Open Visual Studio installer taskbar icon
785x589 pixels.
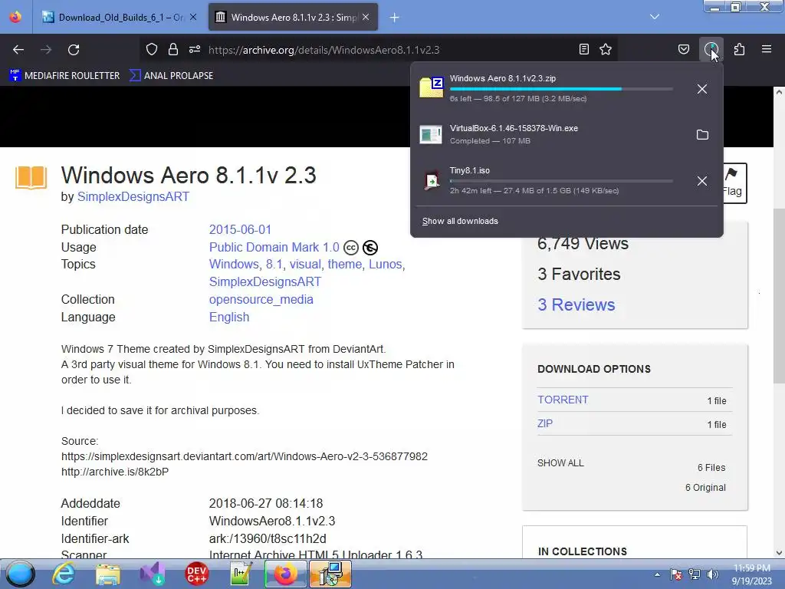153,574
